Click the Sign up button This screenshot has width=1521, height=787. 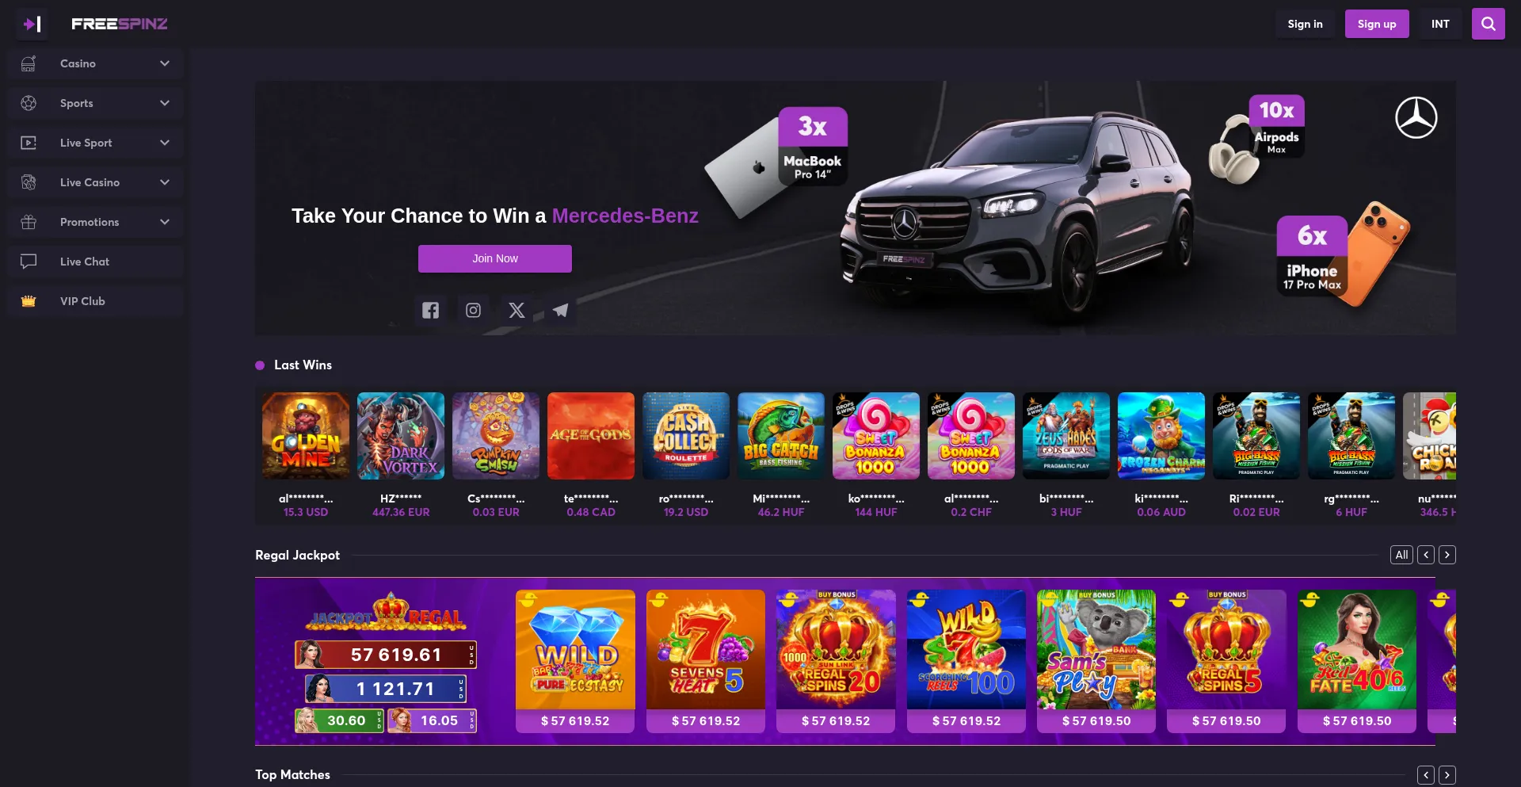(1377, 24)
